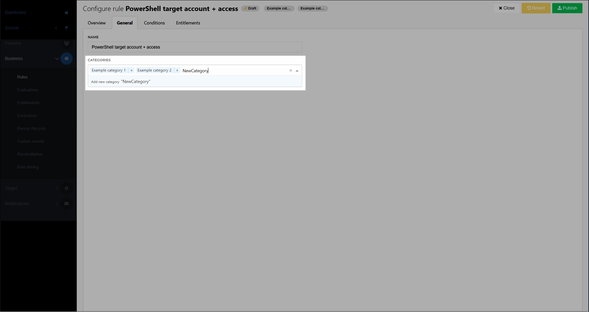Screen dimensions: 589x312
Task: Remove the Example category 2 tag
Action: (x=177, y=70)
